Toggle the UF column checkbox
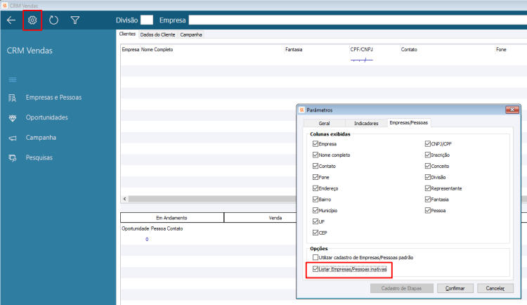 pyautogui.click(x=315, y=221)
